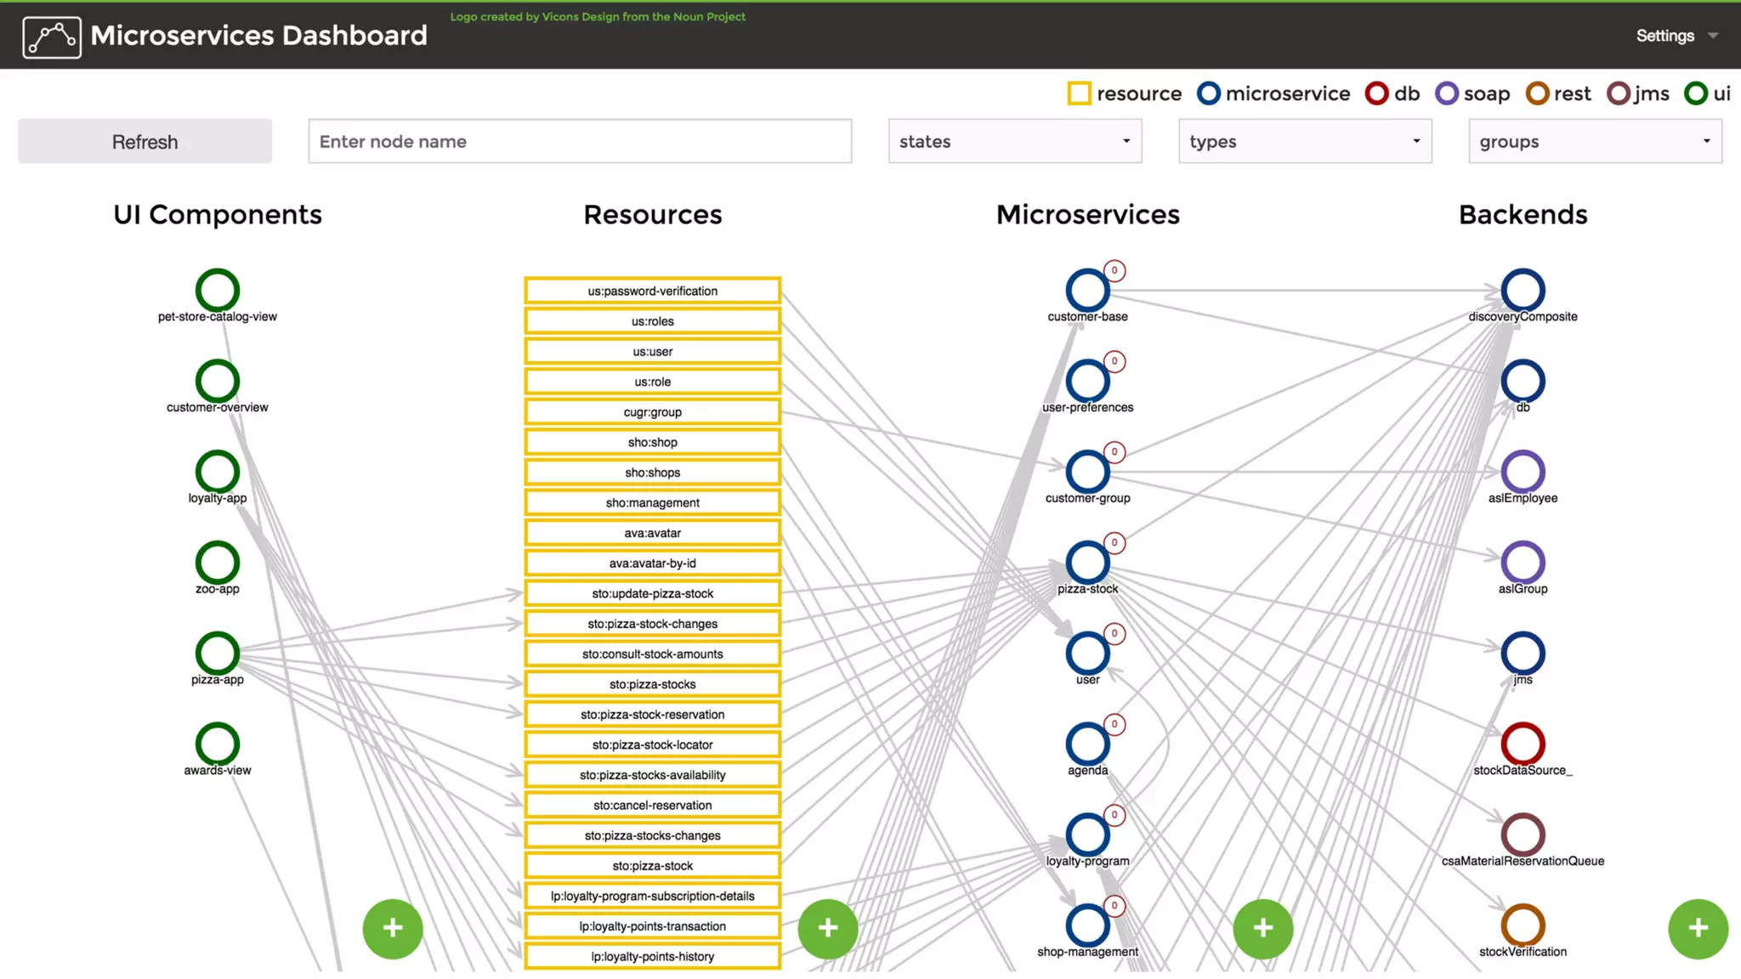Toggle the resource legend square

click(x=1079, y=93)
